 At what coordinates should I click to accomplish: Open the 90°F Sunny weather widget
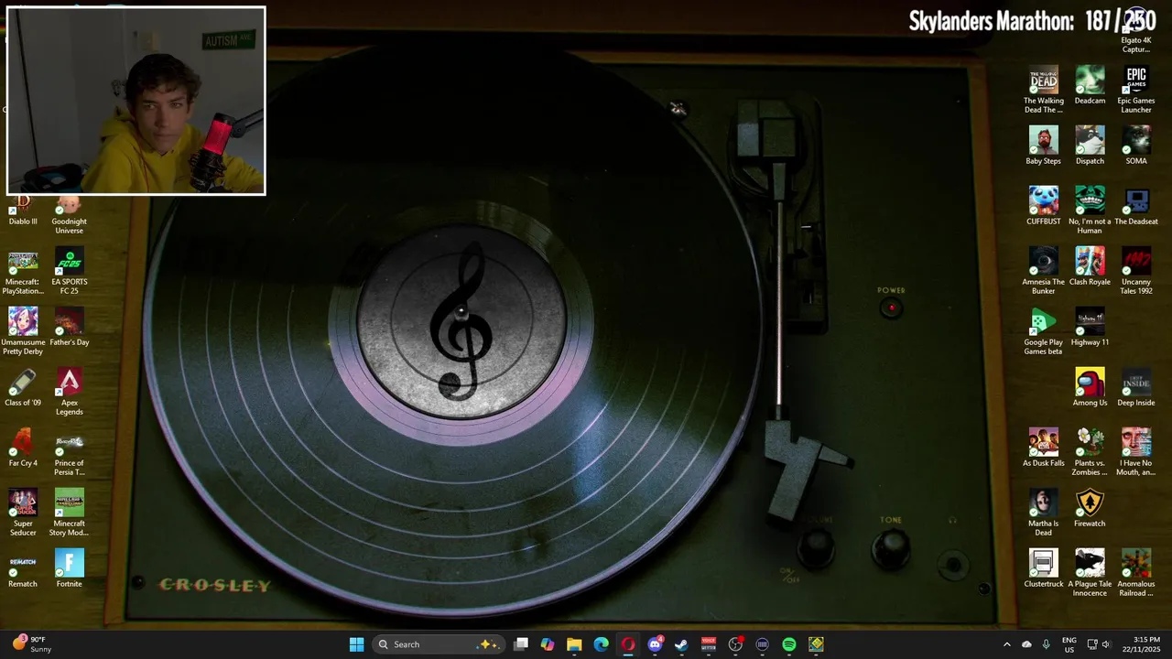pos(32,644)
